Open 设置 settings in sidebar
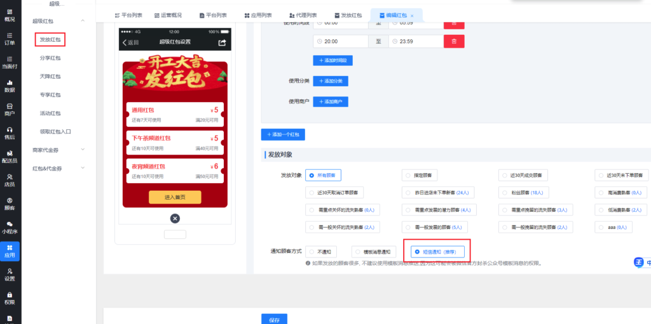This screenshot has width=651, height=324. (10, 274)
